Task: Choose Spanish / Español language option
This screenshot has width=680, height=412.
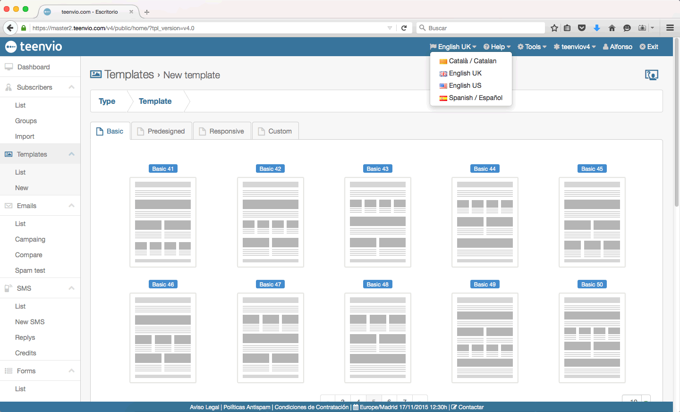Action: tap(475, 98)
